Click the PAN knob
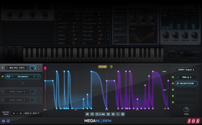Image resolution: width=202 pixels, height=125 pixels. (186, 110)
